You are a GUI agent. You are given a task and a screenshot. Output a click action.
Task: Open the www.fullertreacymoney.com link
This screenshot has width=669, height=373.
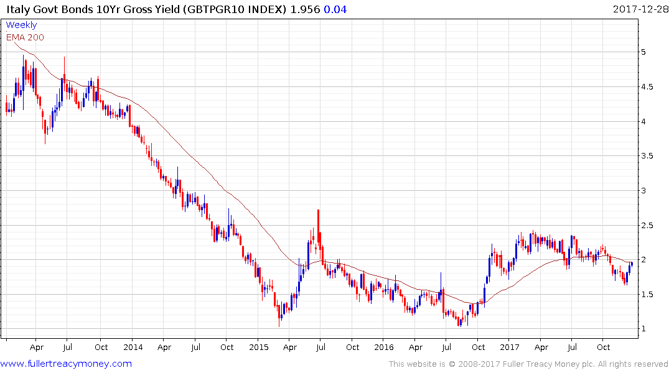pyautogui.click(x=66, y=364)
